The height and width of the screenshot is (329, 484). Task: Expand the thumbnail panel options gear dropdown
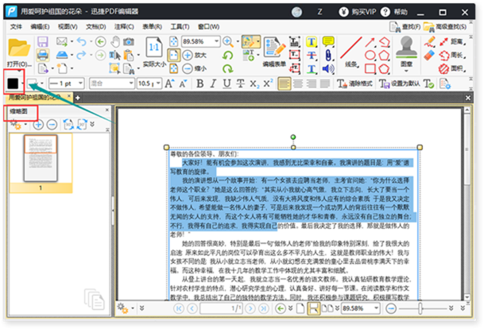(x=25, y=125)
